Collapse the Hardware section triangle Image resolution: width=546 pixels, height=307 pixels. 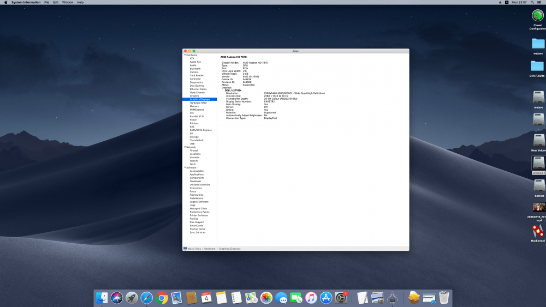click(185, 55)
